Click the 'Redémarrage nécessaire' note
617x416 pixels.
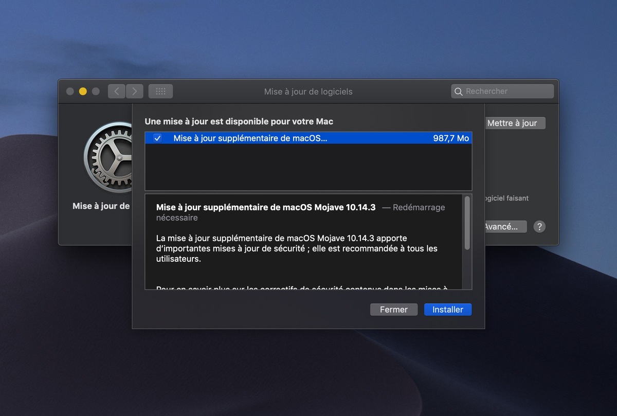301,212
